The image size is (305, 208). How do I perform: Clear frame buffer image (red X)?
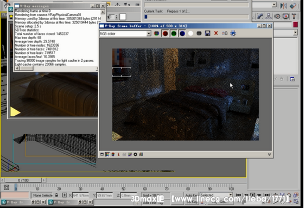click(216, 33)
